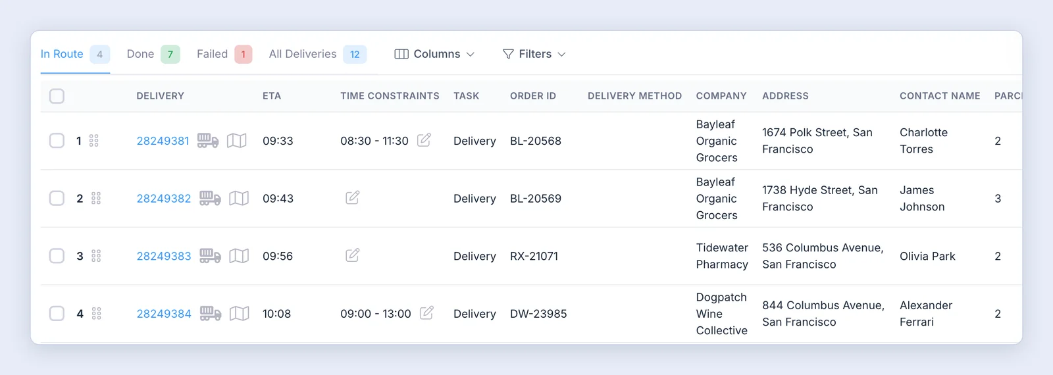Switch to the In Route tab
The height and width of the screenshot is (375, 1053).
pyautogui.click(x=75, y=54)
